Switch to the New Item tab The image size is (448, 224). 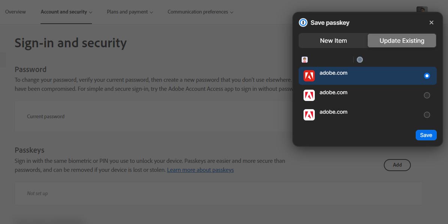[x=333, y=41]
